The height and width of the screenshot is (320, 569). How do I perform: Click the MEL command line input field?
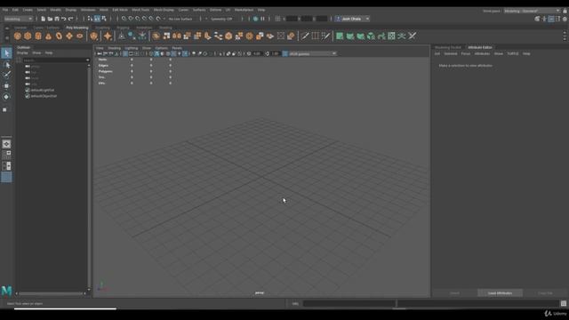[349, 303]
